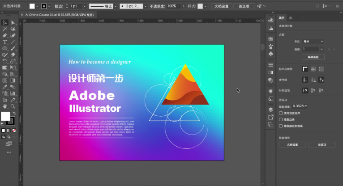343x186 pixels.
Task: Select the Ellipse tool
Action: pos(4,48)
